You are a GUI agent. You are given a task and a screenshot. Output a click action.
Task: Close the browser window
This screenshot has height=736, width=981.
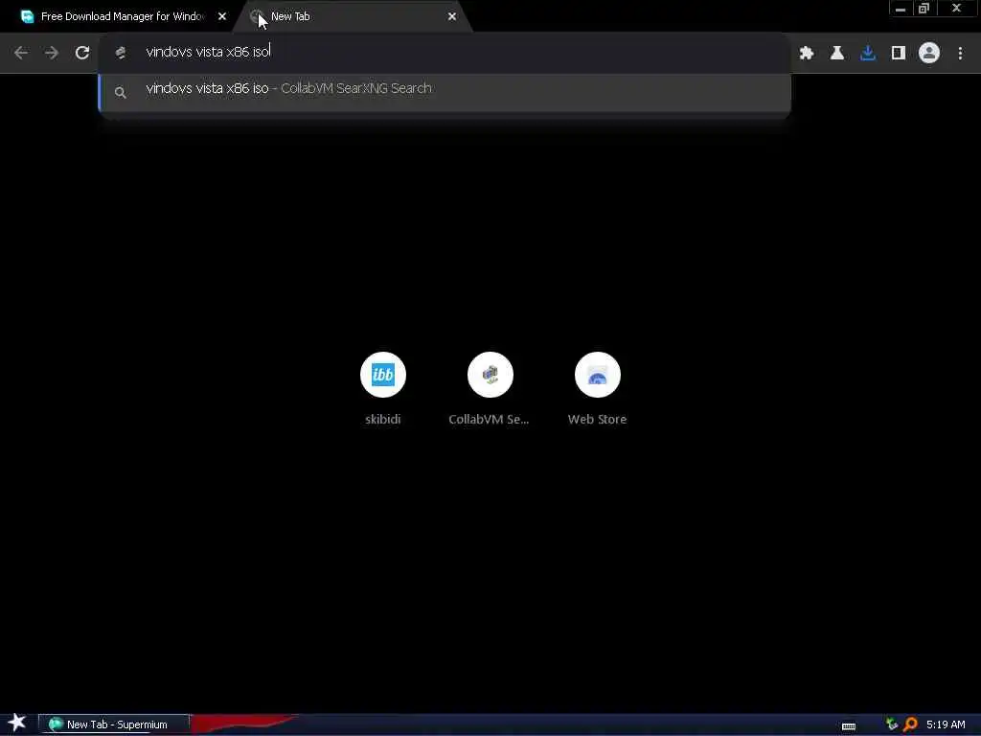[x=956, y=9]
